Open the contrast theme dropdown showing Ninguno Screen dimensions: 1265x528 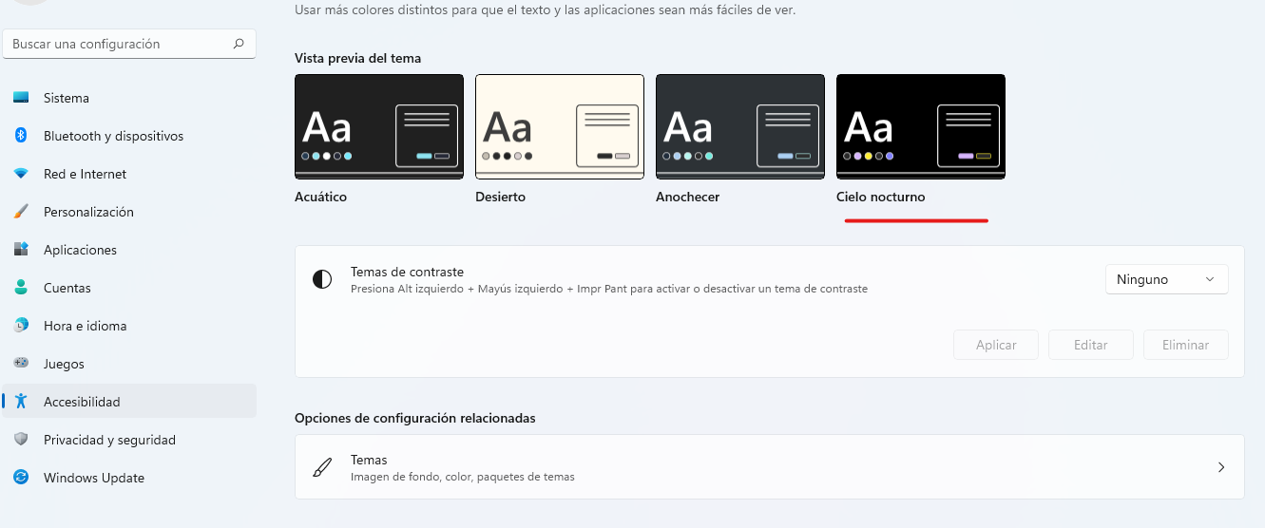(1166, 279)
